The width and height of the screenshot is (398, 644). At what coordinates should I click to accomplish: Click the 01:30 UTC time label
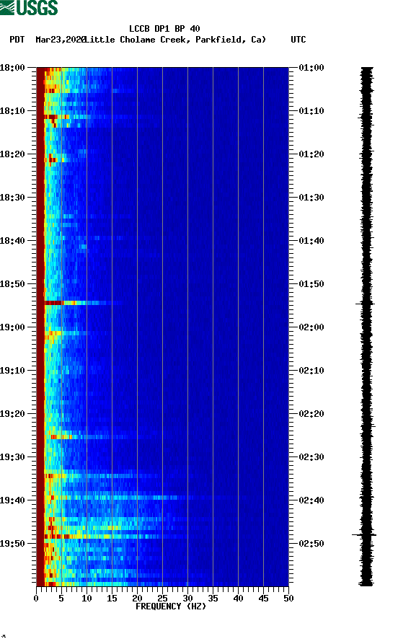(x=311, y=197)
